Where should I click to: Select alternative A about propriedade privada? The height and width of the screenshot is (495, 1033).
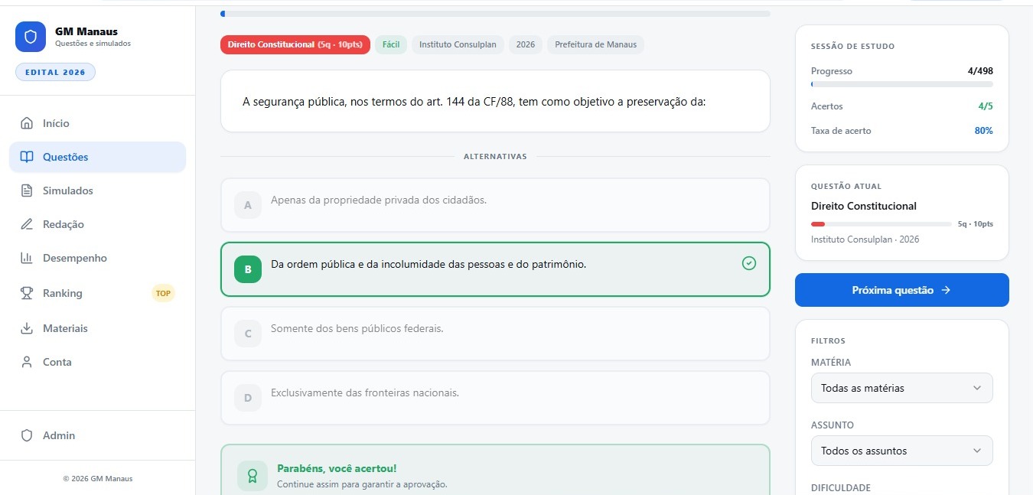(x=495, y=205)
